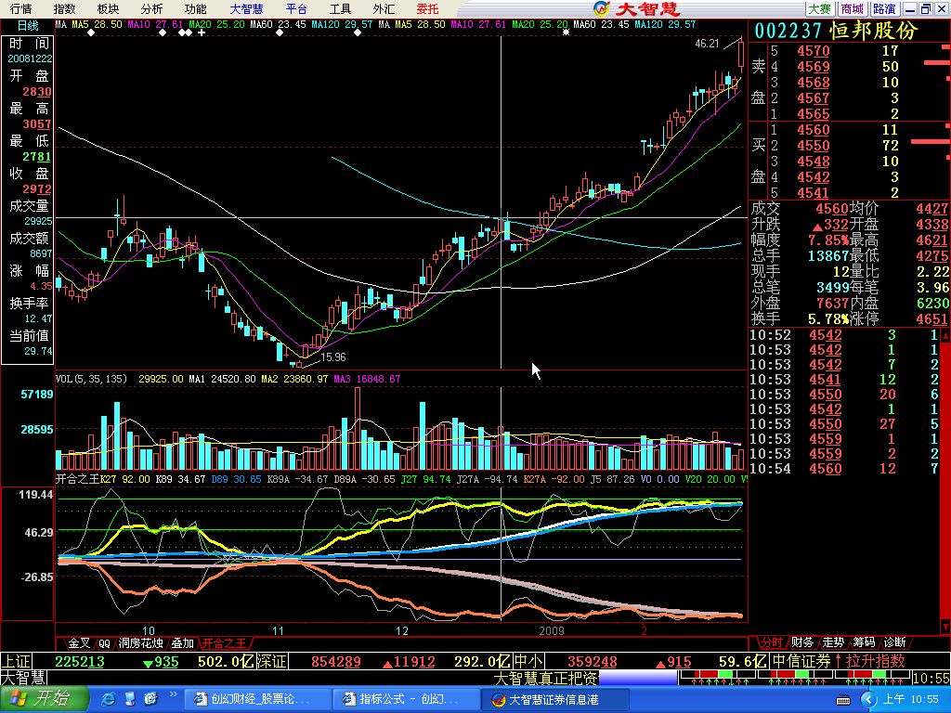
Task: Click sell level 5 price 4570
Action: (814, 51)
